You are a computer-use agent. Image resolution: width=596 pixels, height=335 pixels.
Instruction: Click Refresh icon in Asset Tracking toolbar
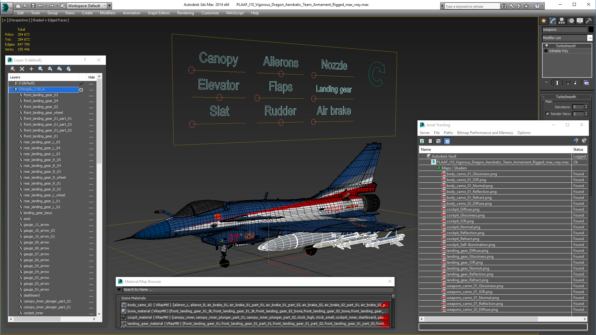[422, 141]
